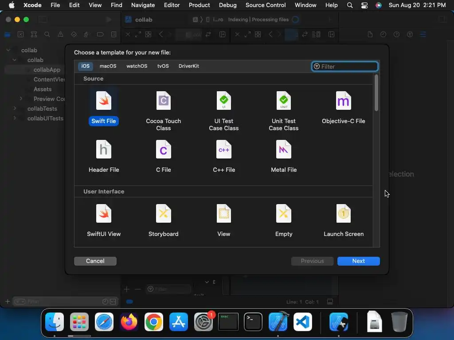Choose the Launch Screen template
Viewport: 454px width, 340px height.
point(344,220)
